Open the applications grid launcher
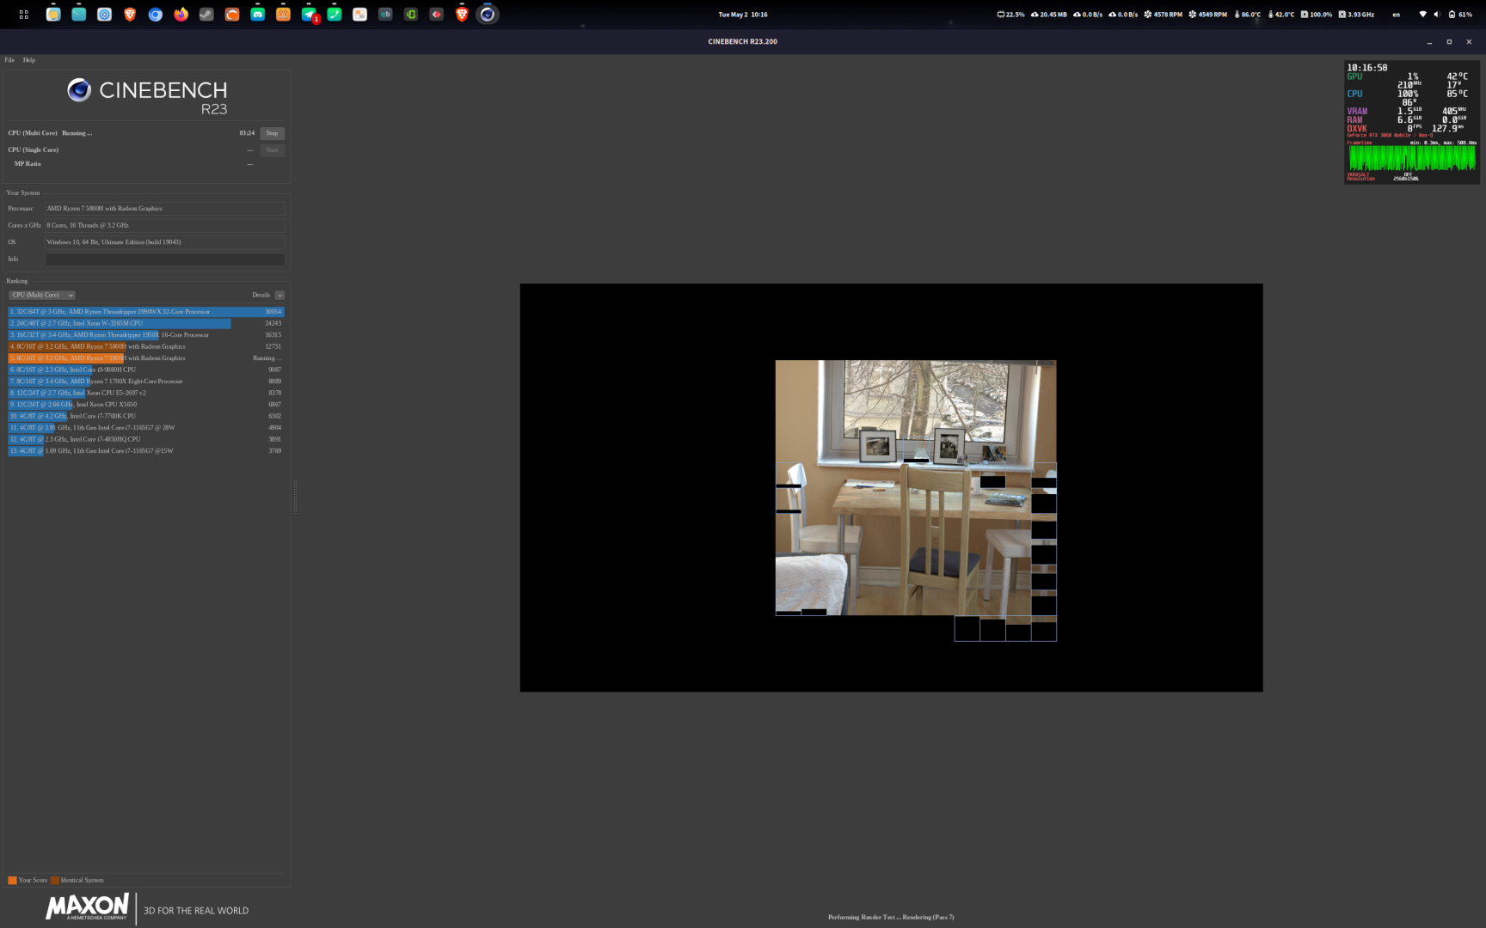1486x928 pixels. (23, 15)
